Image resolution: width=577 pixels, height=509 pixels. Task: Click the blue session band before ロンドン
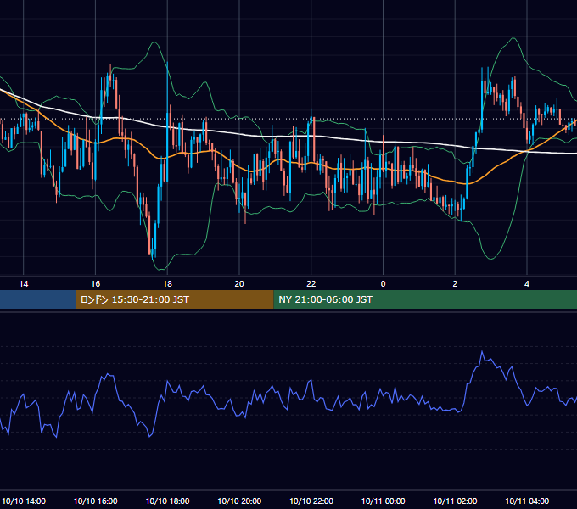pyautogui.click(x=38, y=299)
